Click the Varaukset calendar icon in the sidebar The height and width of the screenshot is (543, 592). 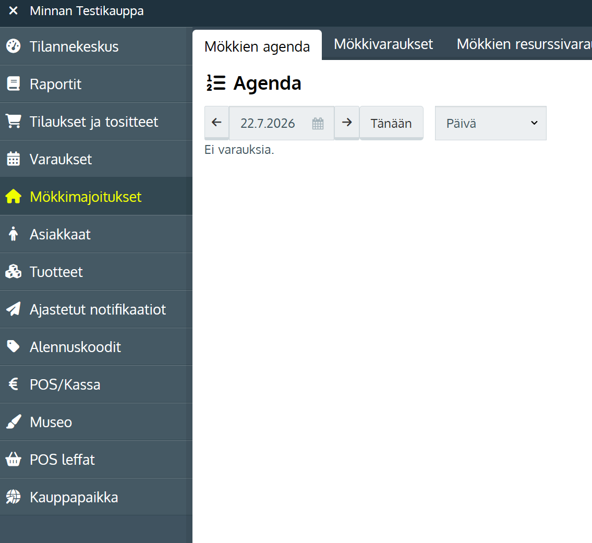point(13,159)
